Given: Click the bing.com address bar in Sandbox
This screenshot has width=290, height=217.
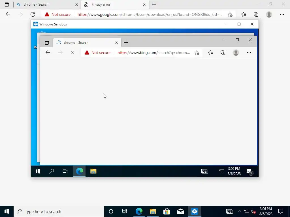Looking at the screenshot, I should [153, 53].
